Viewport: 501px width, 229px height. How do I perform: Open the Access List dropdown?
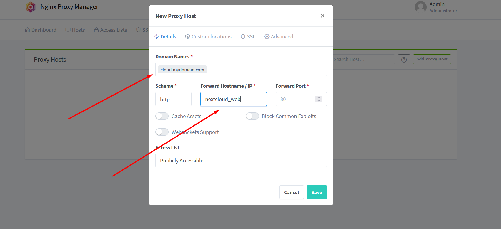(241, 161)
